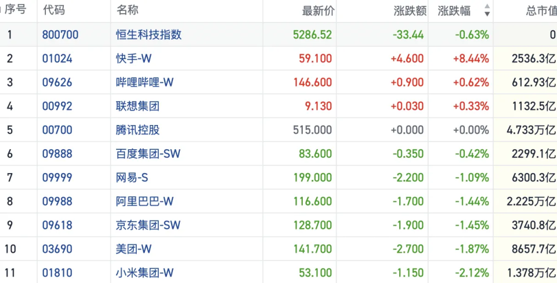
Task: Select the percentage +8.44%
Action: [x=471, y=58]
